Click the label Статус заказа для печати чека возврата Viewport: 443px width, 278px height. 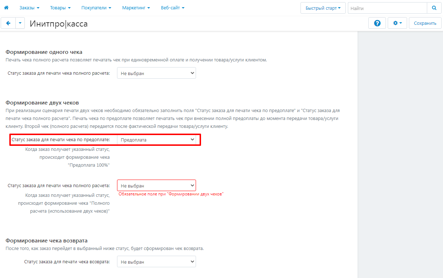coord(67,262)
